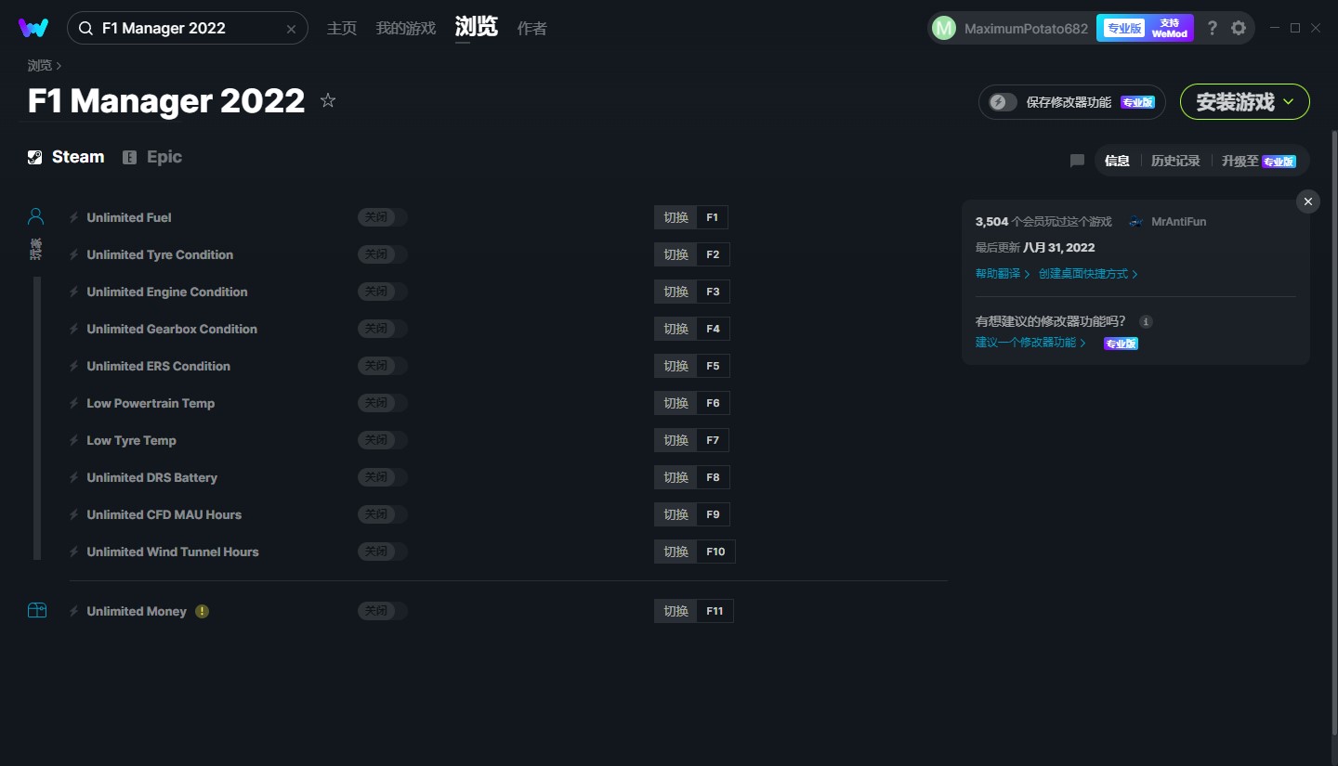
Task: Open the 主页 home tab
Action: 342,29
